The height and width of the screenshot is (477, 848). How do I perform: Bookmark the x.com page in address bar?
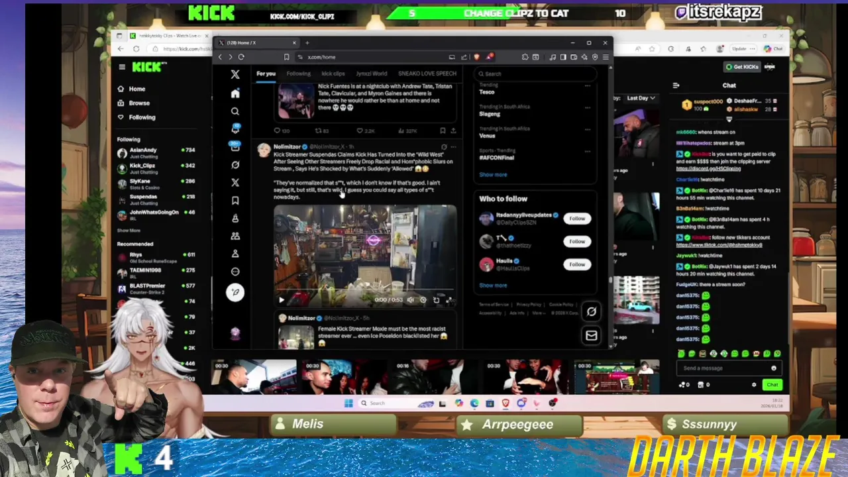click(x=286, y=57)
